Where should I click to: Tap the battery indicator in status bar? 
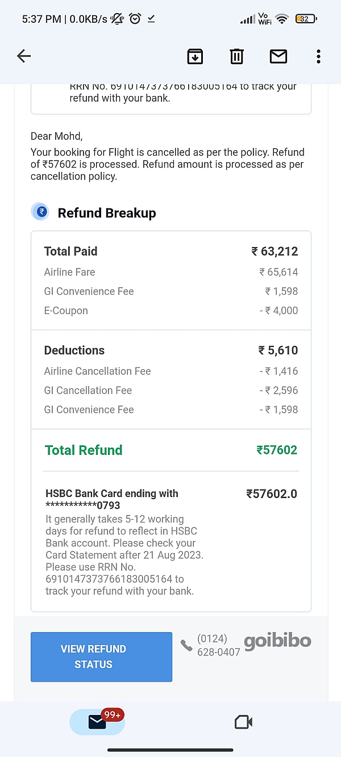coord(305,19)
